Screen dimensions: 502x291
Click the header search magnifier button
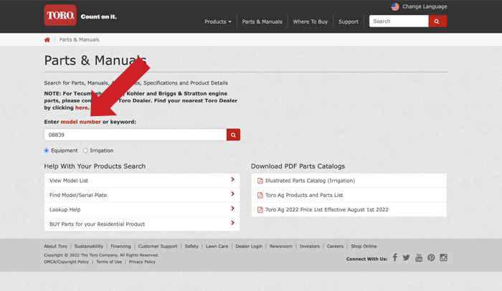437,21
